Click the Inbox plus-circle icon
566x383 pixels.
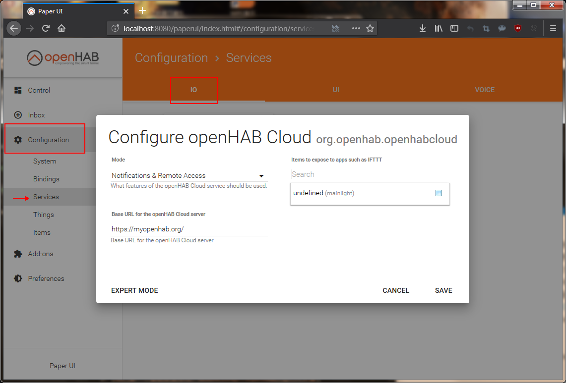(x=18, y=115)
